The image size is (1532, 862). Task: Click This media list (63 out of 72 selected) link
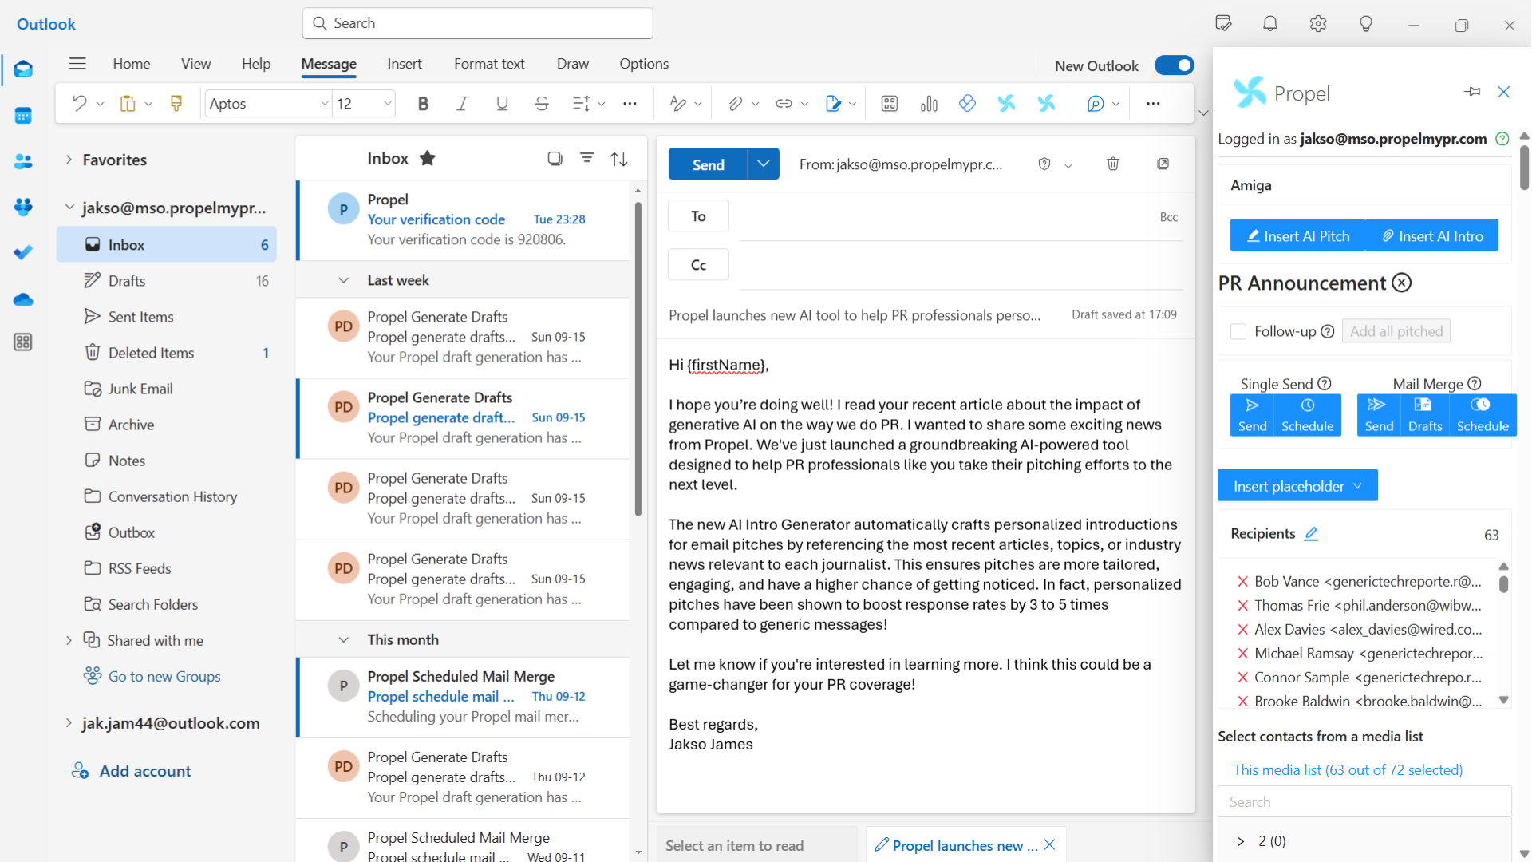pos(1348,770)
